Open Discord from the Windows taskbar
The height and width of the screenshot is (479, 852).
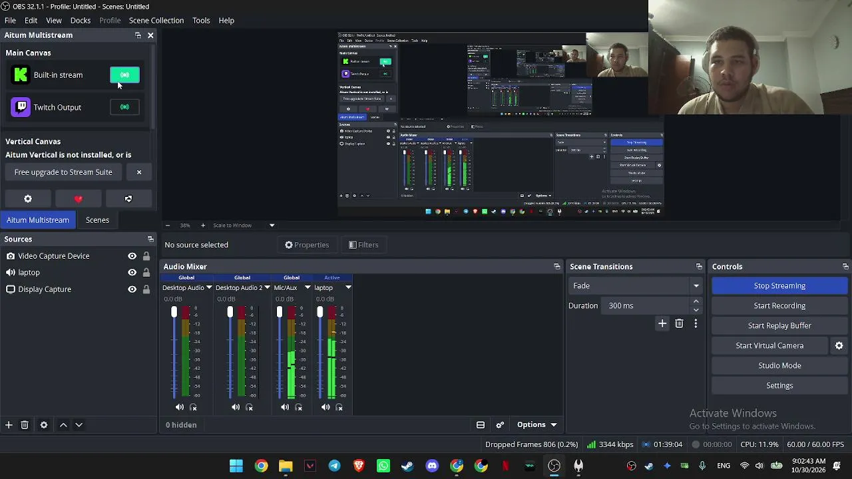coord(432,466)
